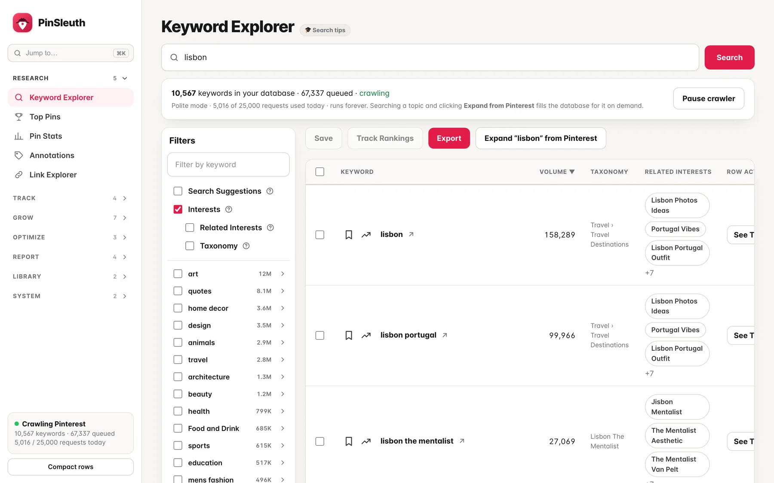Click the Pin Stats bar chart icon
This screenshot has height=483, width=774.
pyautogui.click(x=18, y=136)
